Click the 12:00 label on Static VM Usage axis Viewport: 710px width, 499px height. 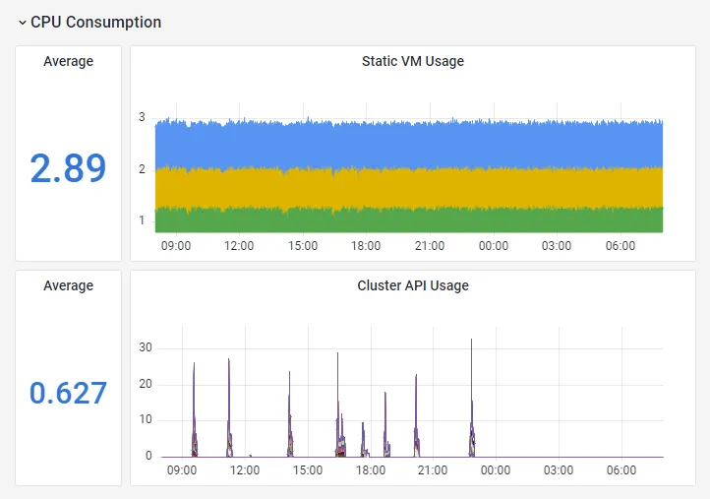coord(239,246)
